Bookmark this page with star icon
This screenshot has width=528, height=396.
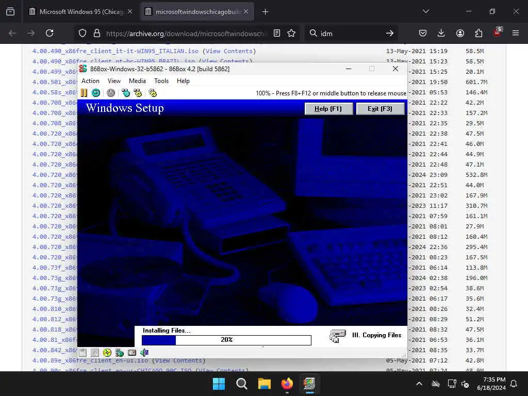(x=292, y=33)
